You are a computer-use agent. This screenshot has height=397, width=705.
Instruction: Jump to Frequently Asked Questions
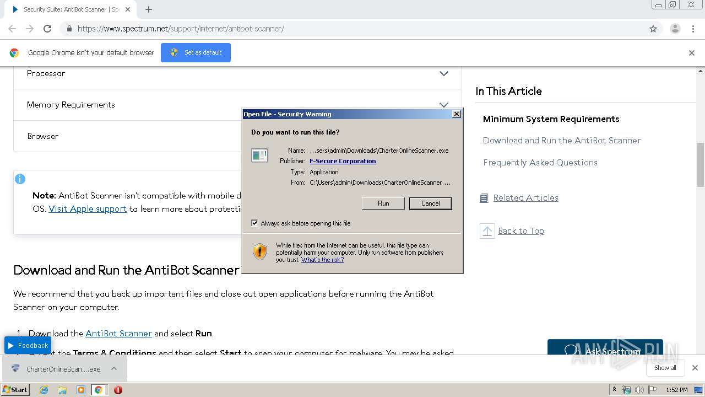click(x=540, y=163)
